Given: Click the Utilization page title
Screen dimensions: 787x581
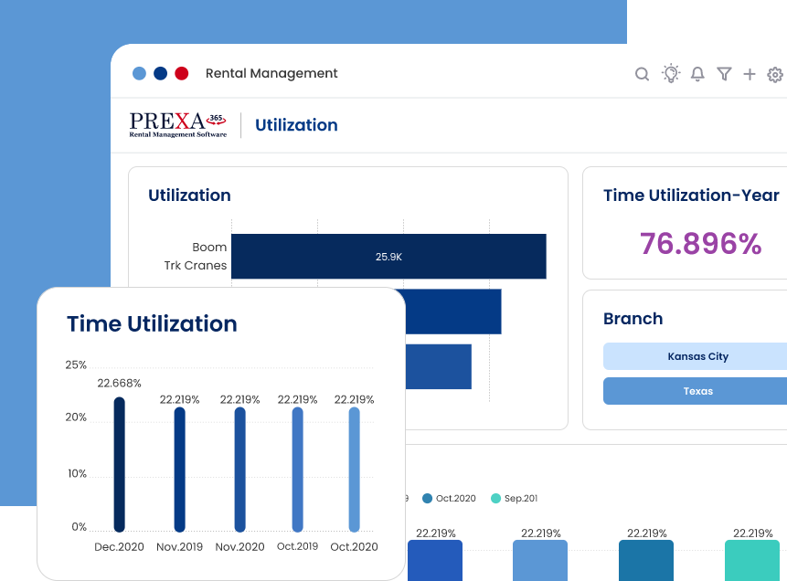Looking at the screenshot, I should (296, 125).
